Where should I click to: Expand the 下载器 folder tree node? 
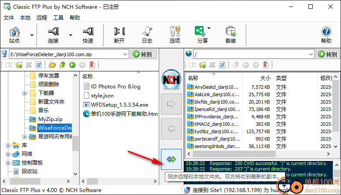[x=24, y=93]
